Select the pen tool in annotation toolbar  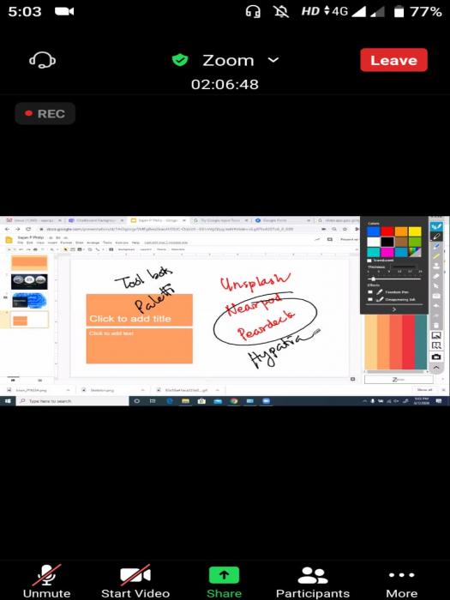pyautogui.click(x=436, y=237)
